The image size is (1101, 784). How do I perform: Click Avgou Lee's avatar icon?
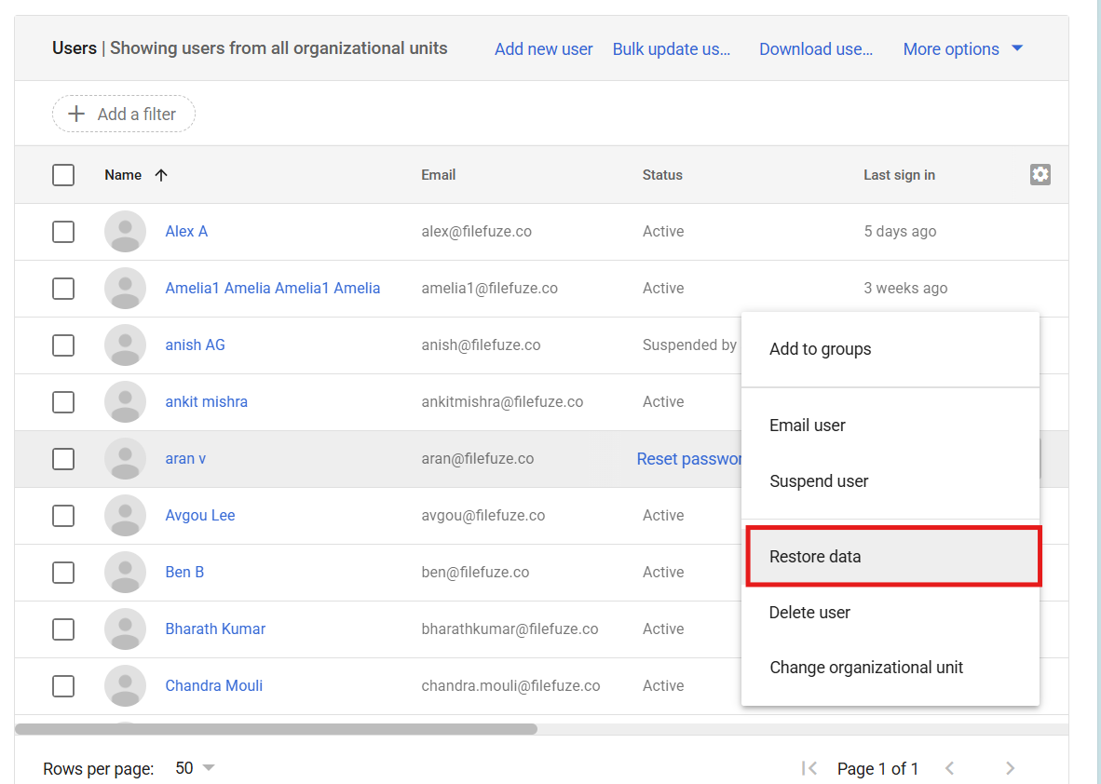125,515
